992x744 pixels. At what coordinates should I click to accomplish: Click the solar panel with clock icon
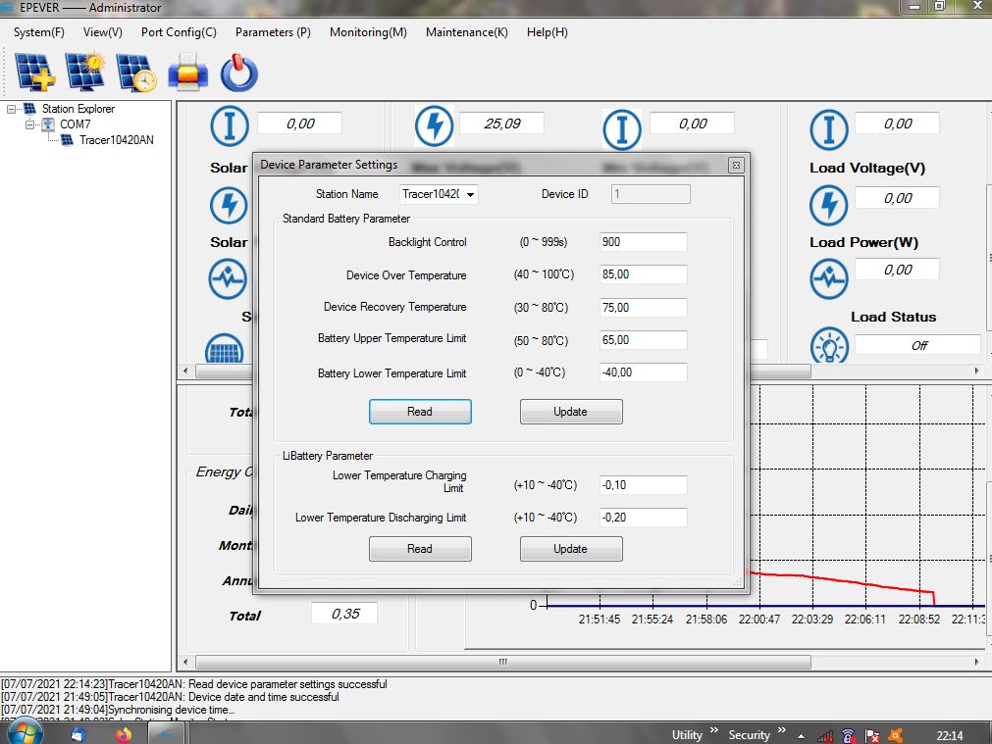coord(136,73)
